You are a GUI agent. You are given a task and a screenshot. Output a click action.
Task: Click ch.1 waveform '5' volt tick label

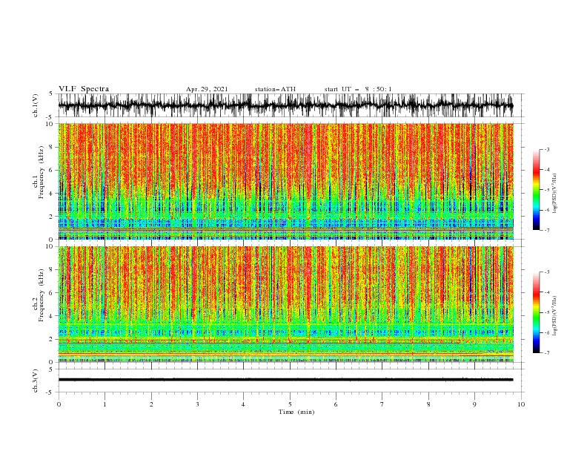point(51,93)
